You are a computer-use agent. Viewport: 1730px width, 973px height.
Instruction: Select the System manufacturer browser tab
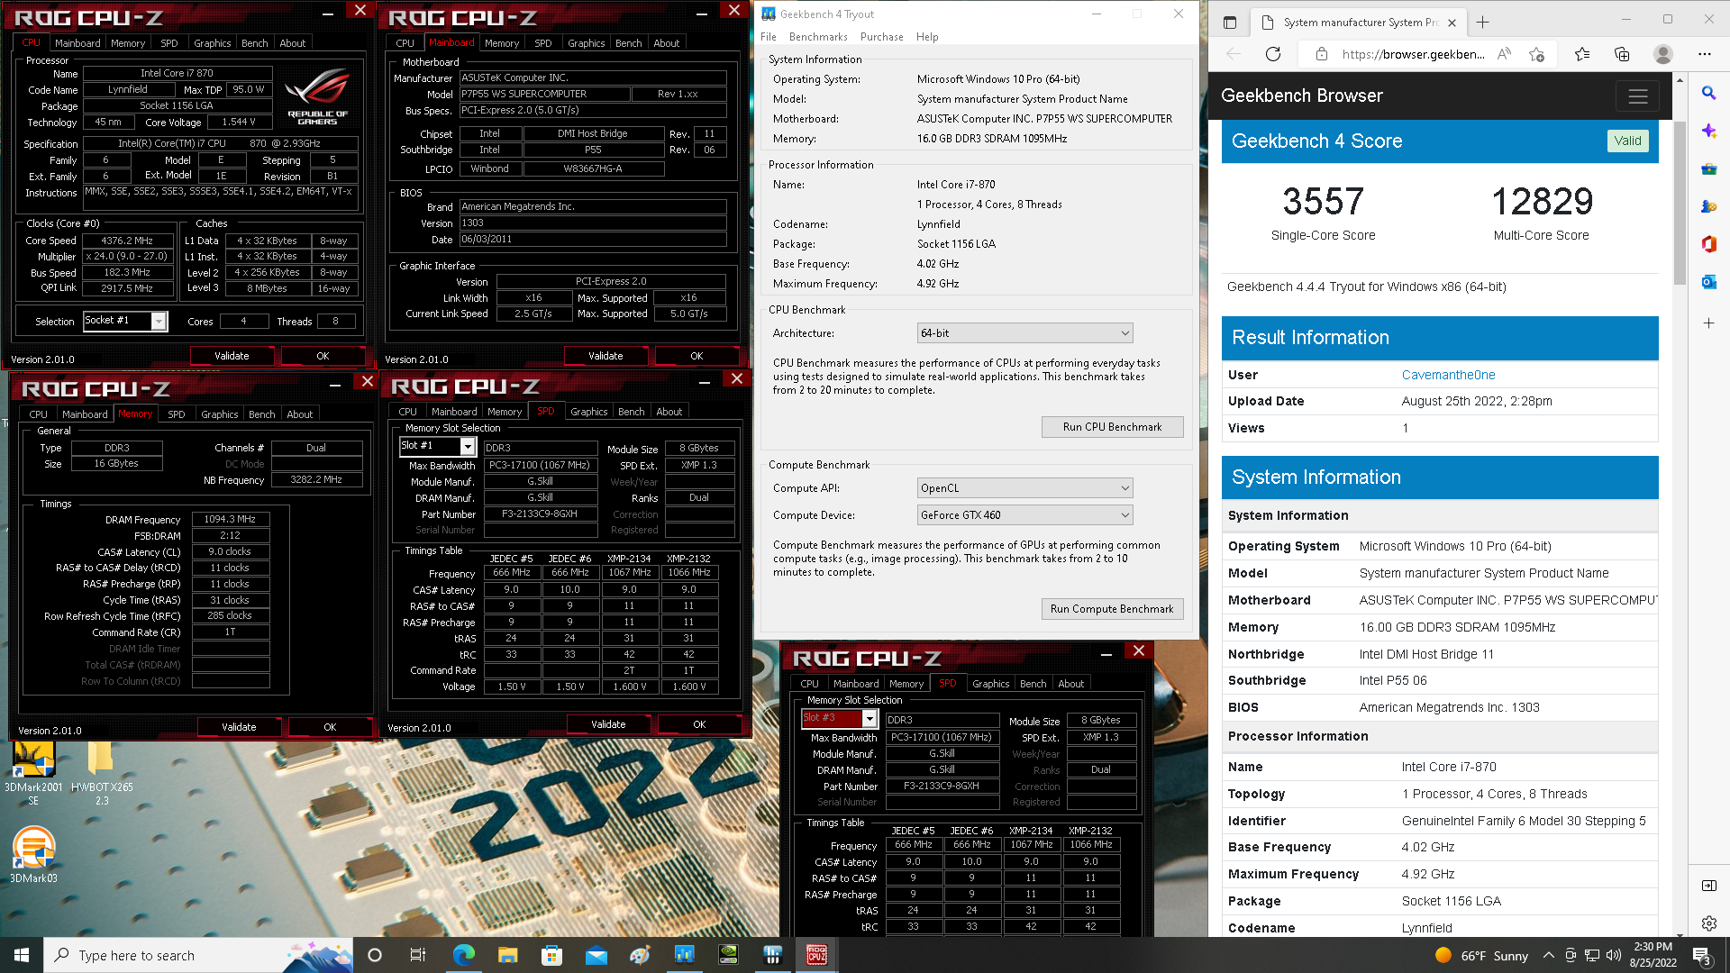[x=1359, y=22]
